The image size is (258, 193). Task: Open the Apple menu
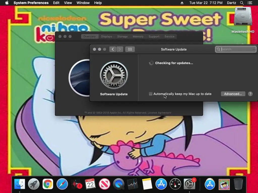(7, 3)
